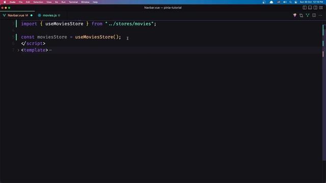This screenshot has width=326, height=183.
Task: Open the Terminal menu
Action: [x=73, y=2]
